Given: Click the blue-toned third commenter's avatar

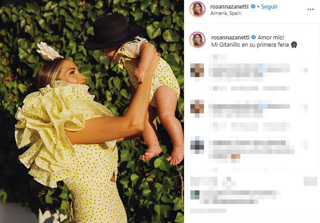Looking at the screenshot, I should click(x=197, y=145).
